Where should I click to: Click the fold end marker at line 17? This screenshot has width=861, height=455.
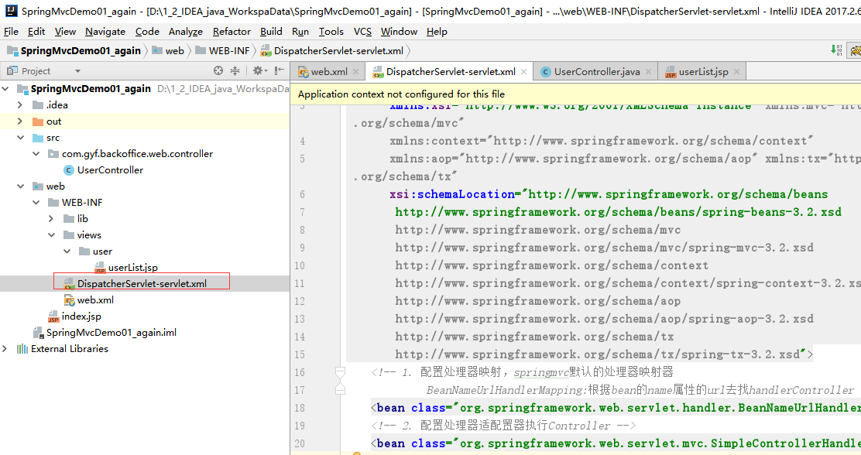click(340, 390)
